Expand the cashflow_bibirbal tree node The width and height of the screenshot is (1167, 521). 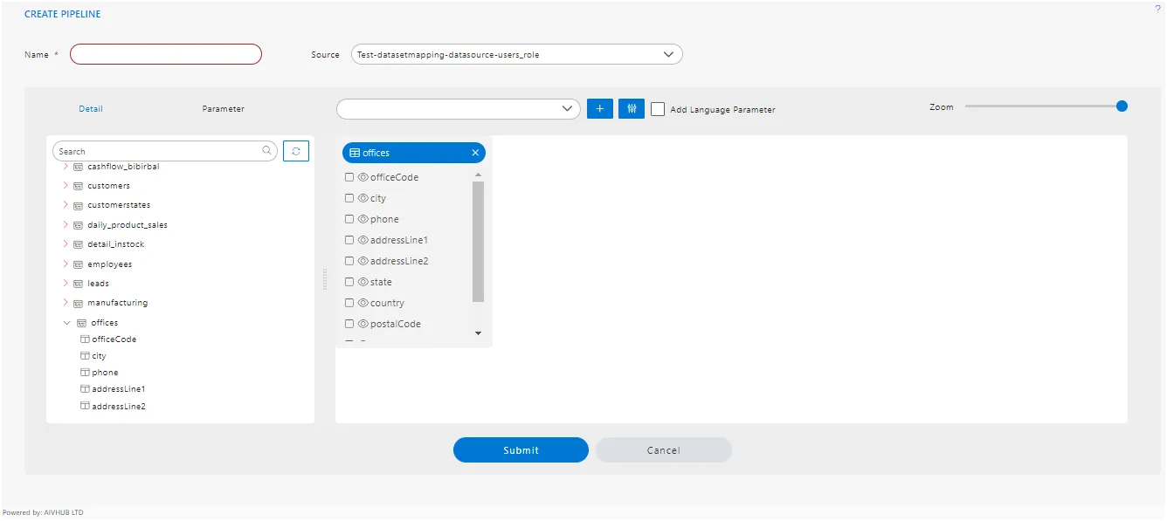pos(66,166)
